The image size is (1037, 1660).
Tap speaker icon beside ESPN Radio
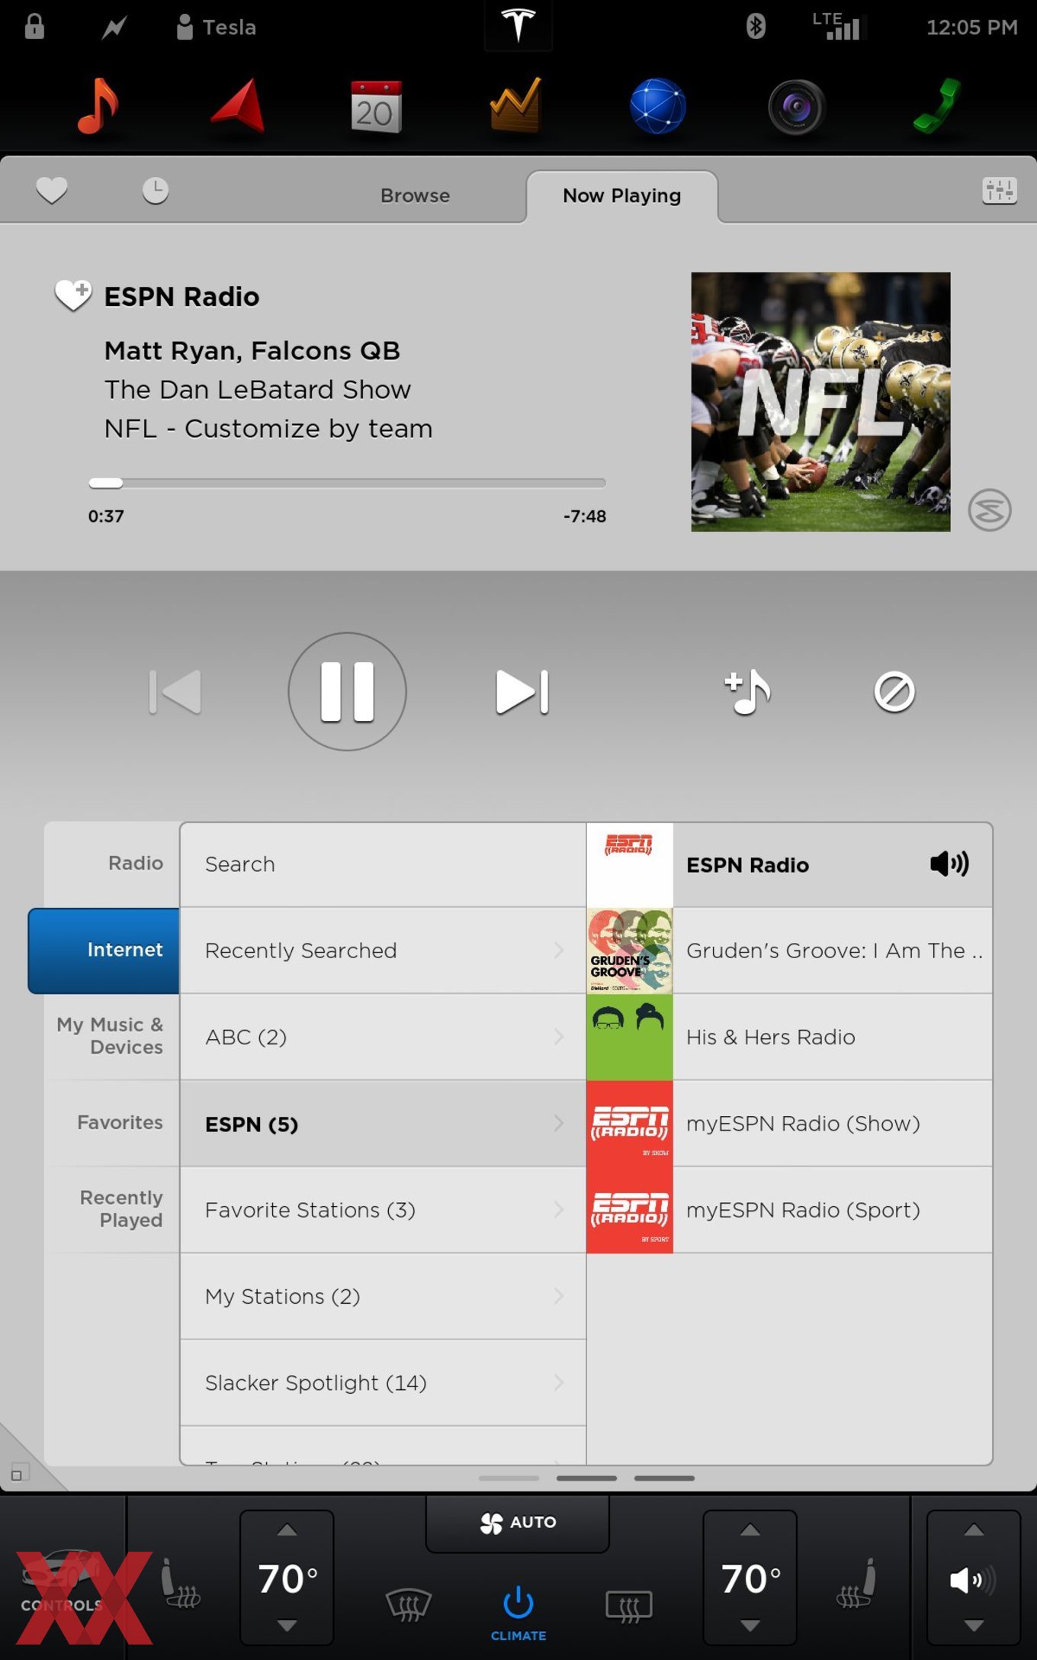(x=949, y=864)
